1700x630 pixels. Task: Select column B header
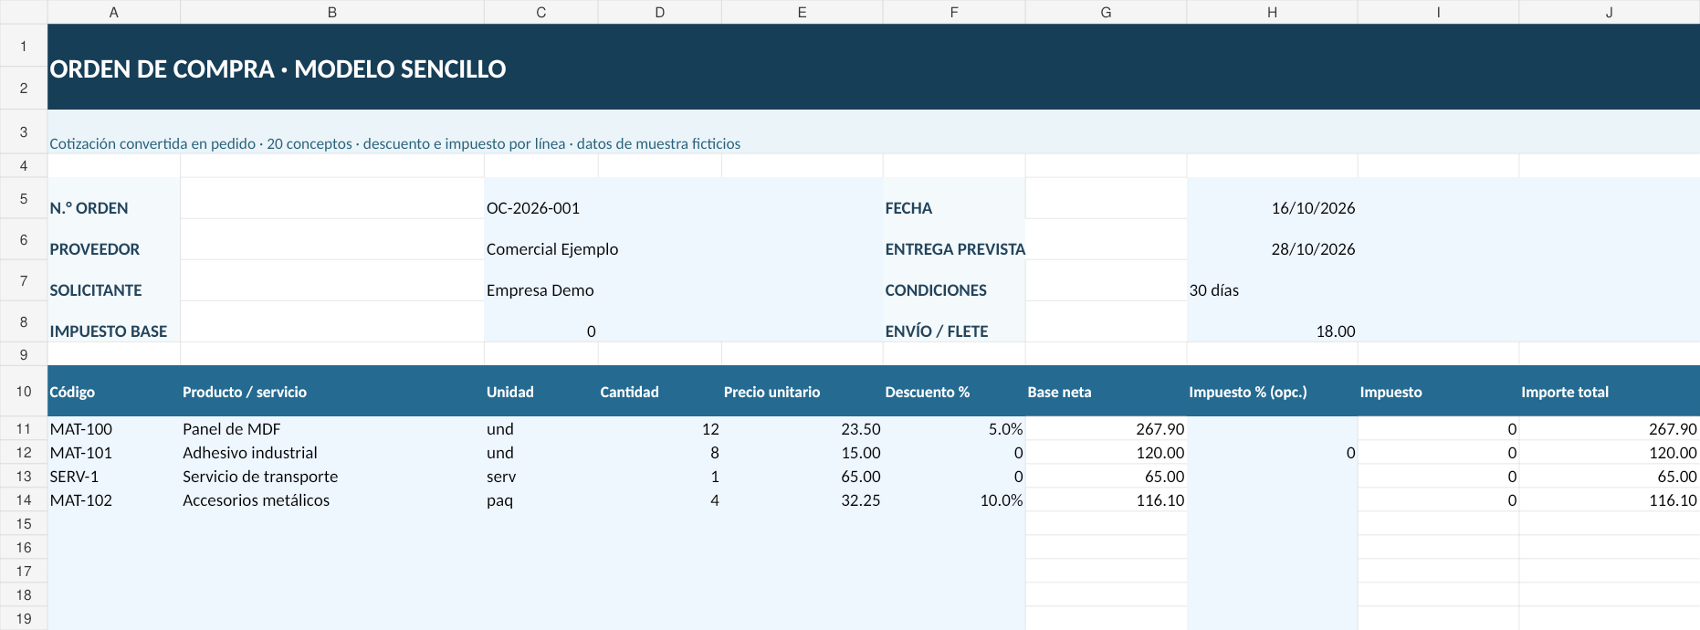click(332, 12)
